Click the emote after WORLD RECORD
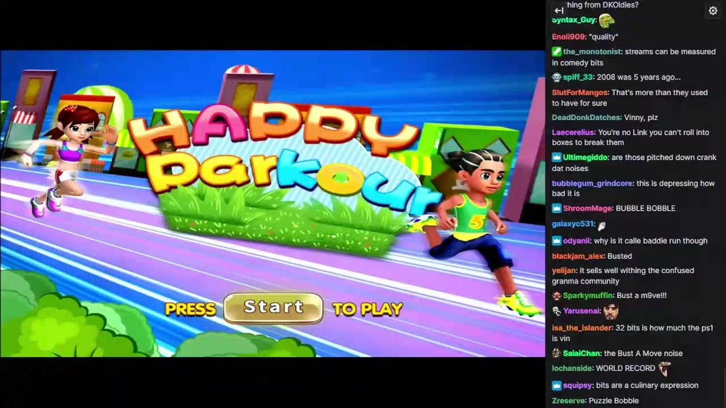The width and height of the screenshot is (726, 408). (664, 368)
